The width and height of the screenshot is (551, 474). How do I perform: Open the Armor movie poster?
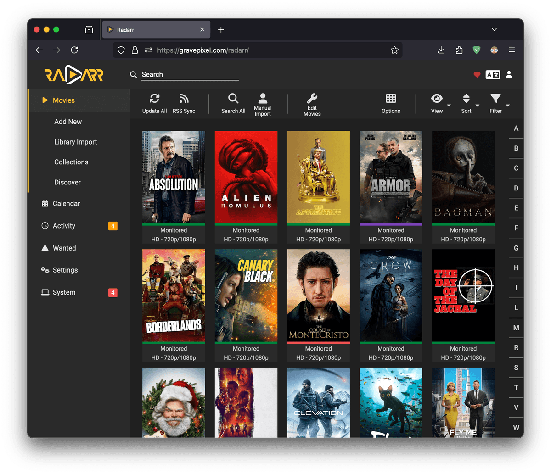(x=391, y=177)
